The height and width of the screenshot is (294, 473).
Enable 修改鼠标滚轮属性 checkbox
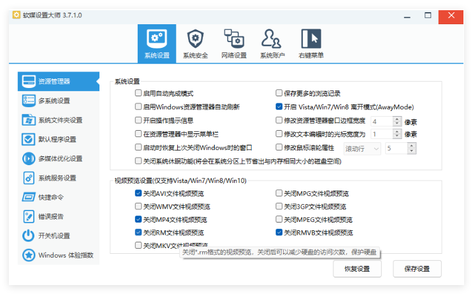279,147
